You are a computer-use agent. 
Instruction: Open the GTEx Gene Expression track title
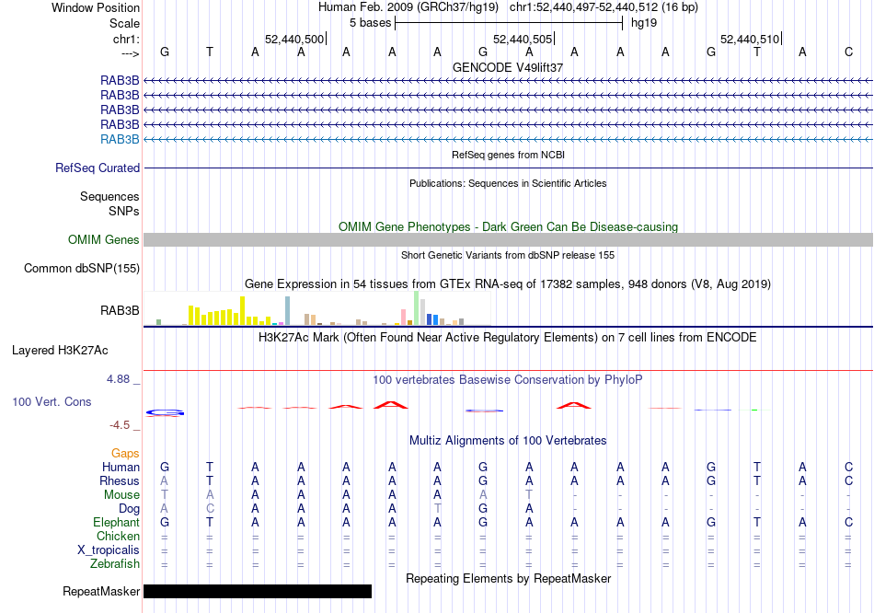[x=508, y=283]
